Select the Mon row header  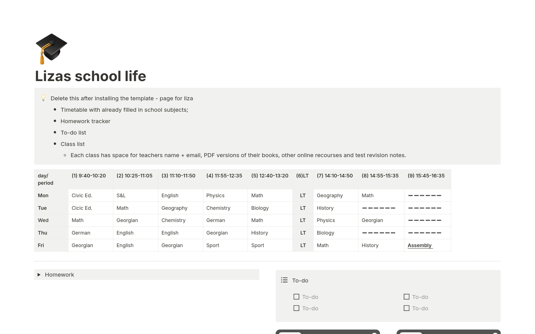43,195
